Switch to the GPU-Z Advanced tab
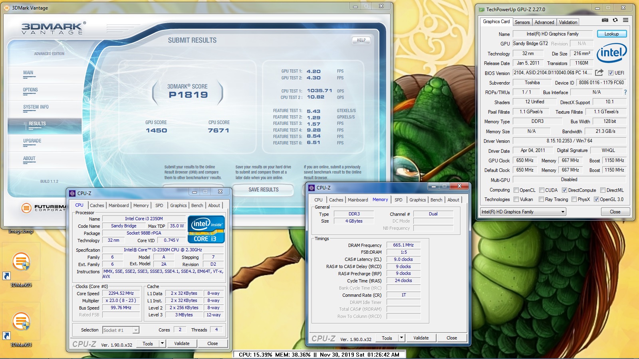 544,22
